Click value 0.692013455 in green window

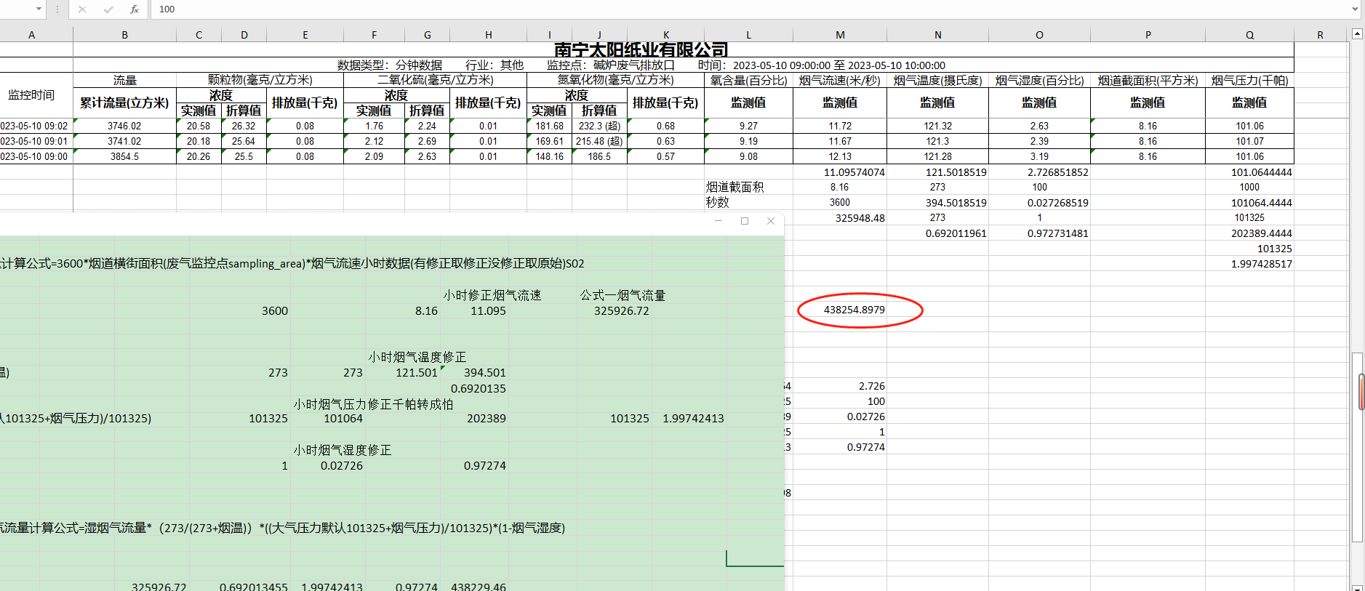pyautogui.click(x=254, y=586)
